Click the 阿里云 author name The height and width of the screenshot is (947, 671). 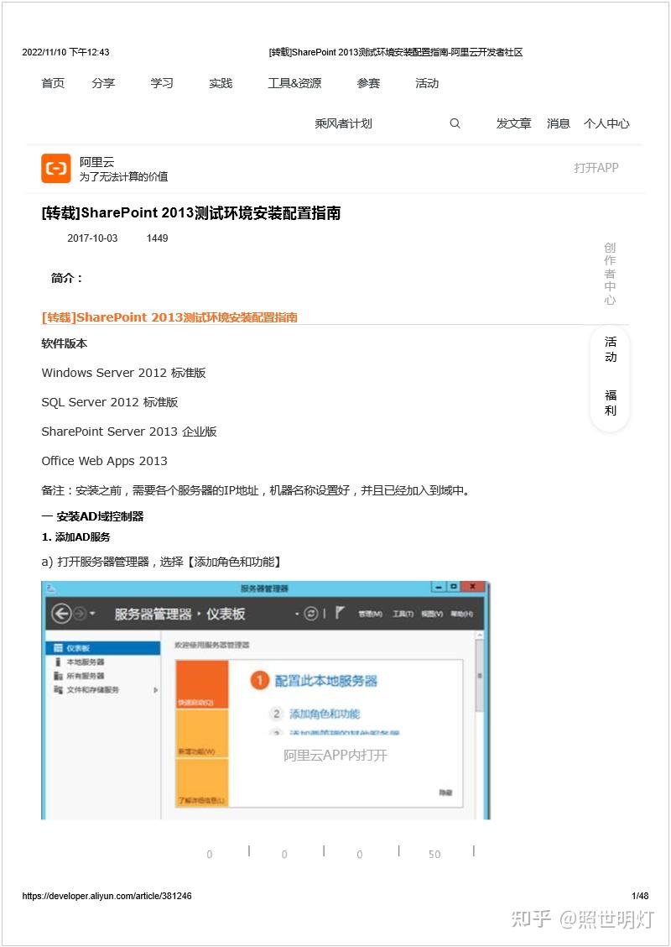coord(96,162)
